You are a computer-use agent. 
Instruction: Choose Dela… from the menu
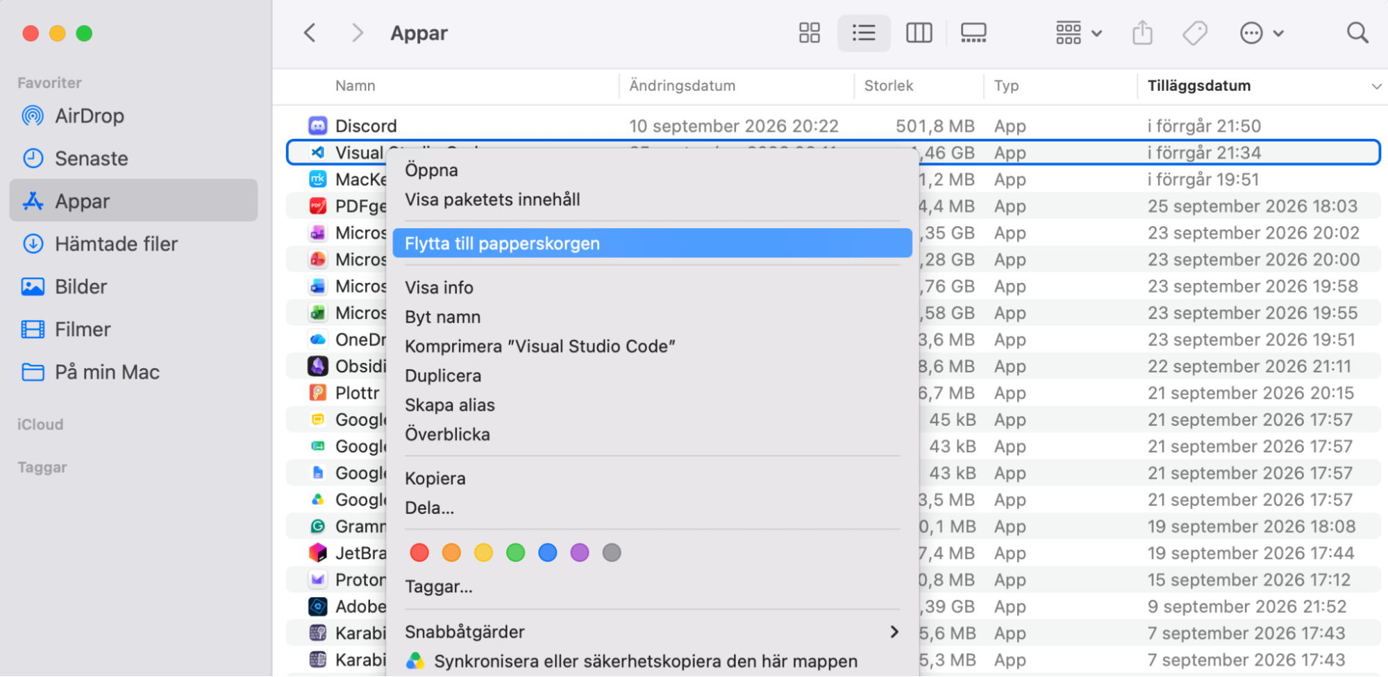point(652,508)
